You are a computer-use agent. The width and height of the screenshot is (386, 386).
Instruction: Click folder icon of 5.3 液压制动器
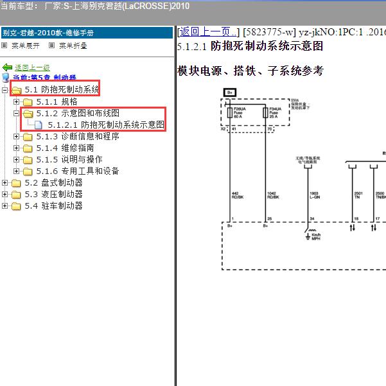tap(16, 194)
